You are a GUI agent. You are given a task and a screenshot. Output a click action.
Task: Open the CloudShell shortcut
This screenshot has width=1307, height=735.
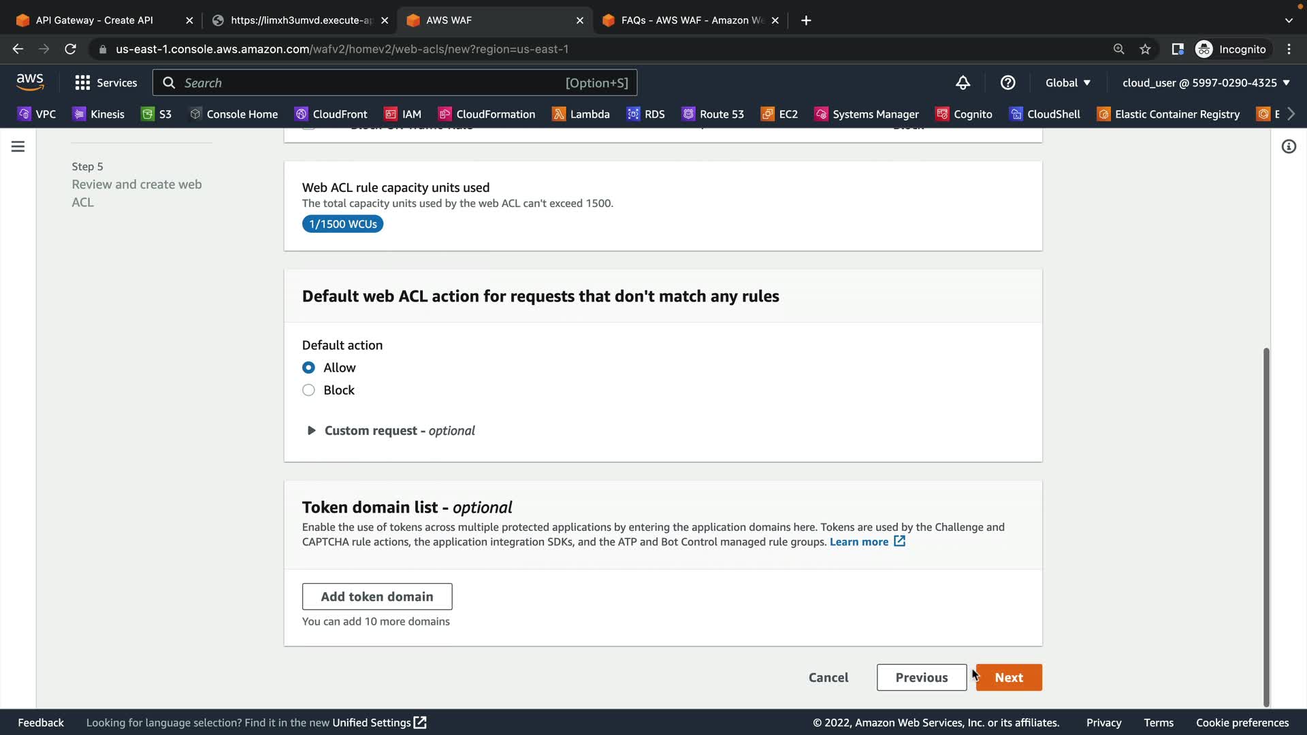tap(1045, 114)
